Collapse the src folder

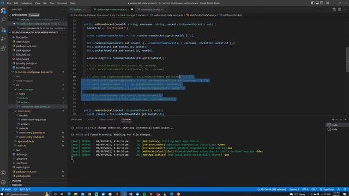[18, 85]
